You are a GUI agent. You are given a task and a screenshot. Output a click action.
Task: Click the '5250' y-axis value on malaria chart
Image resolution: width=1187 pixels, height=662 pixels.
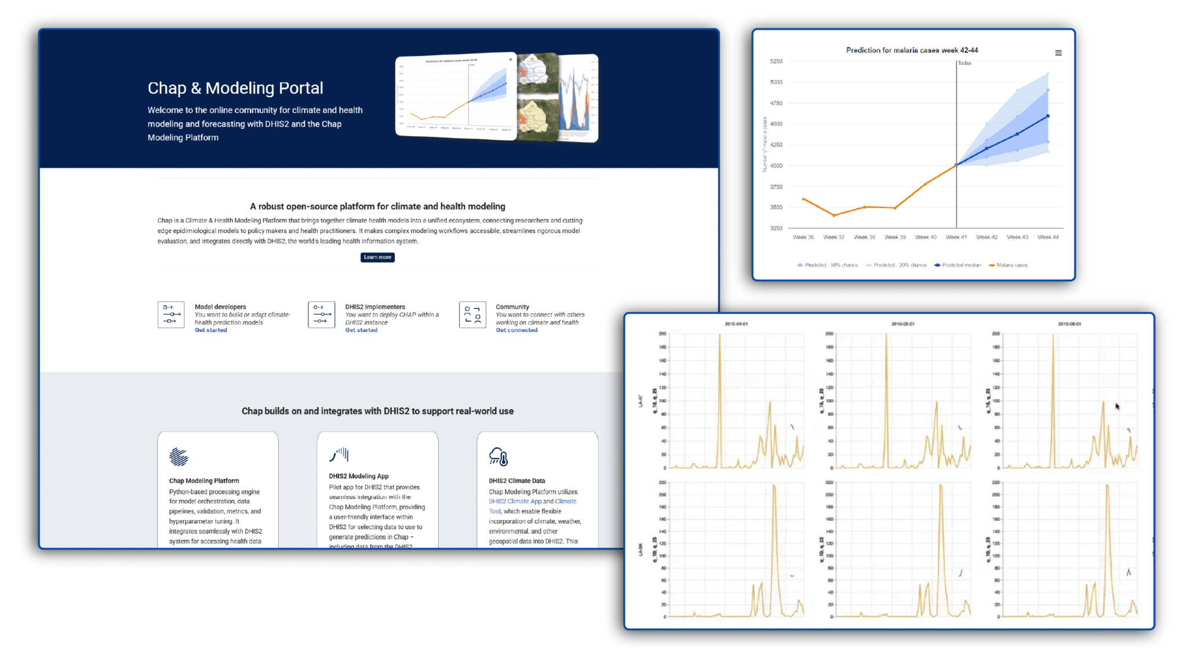click(x=776, y=61)
